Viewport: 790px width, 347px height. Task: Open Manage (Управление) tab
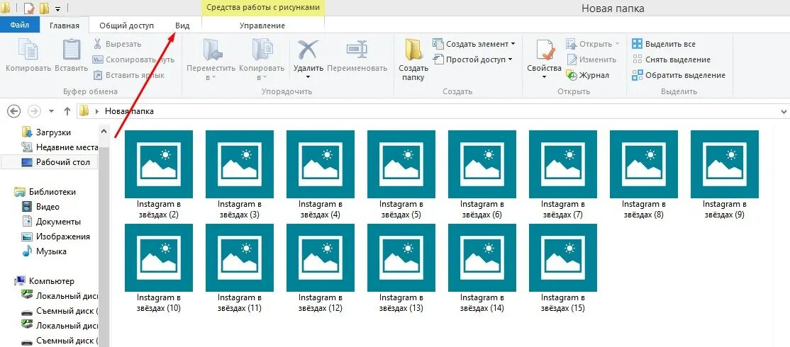click(x=262, y=25)
